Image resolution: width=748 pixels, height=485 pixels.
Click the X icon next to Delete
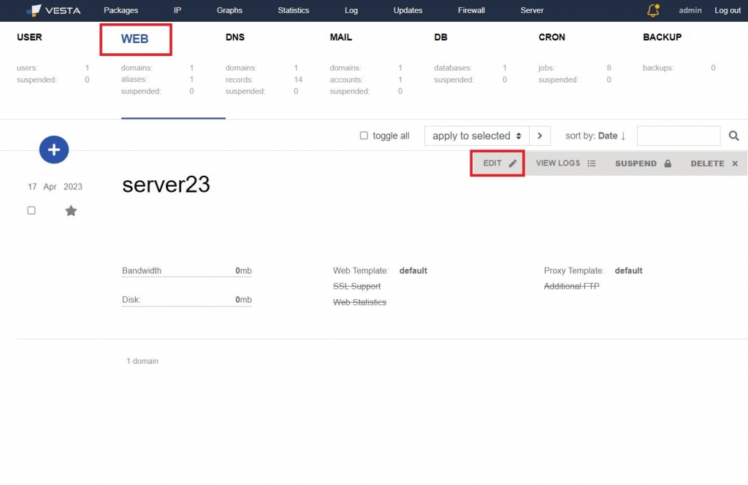tap(735, 163)
